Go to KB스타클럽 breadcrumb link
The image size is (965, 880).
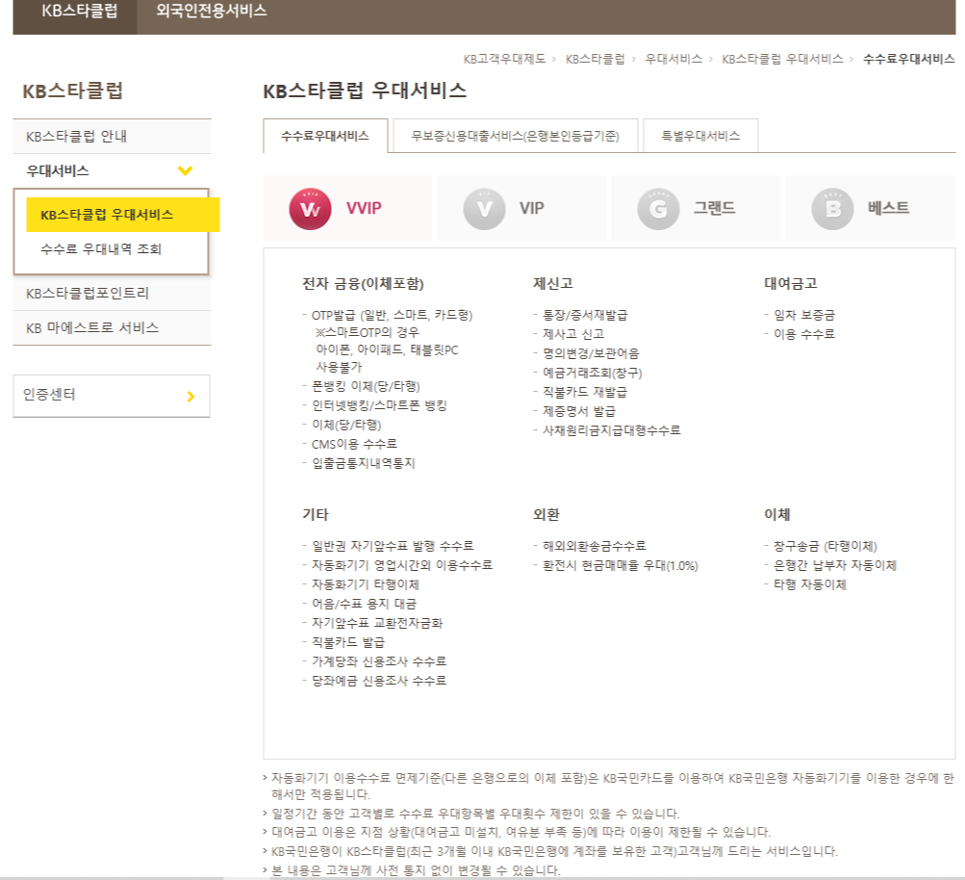click(x=596, y=59)
